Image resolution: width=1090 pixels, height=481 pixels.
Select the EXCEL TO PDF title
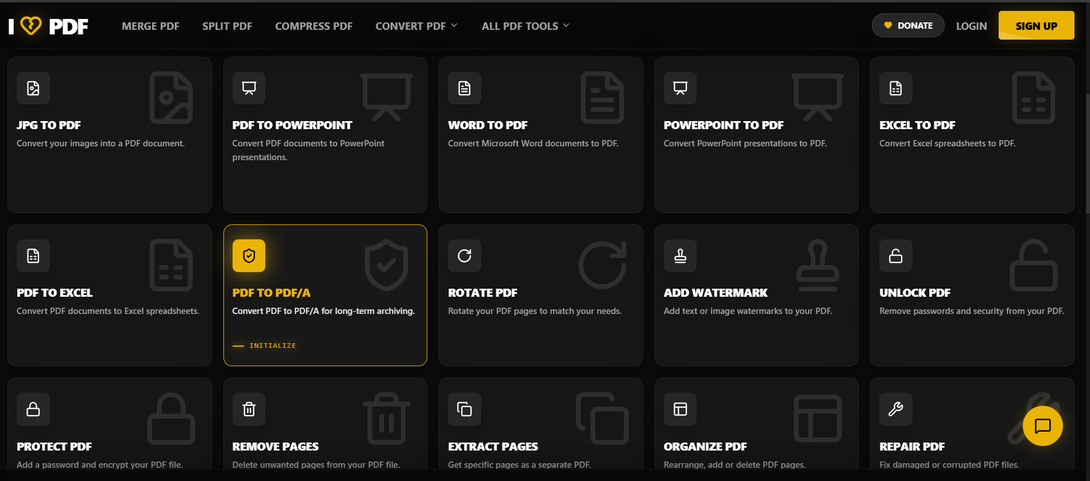point(917,125)
